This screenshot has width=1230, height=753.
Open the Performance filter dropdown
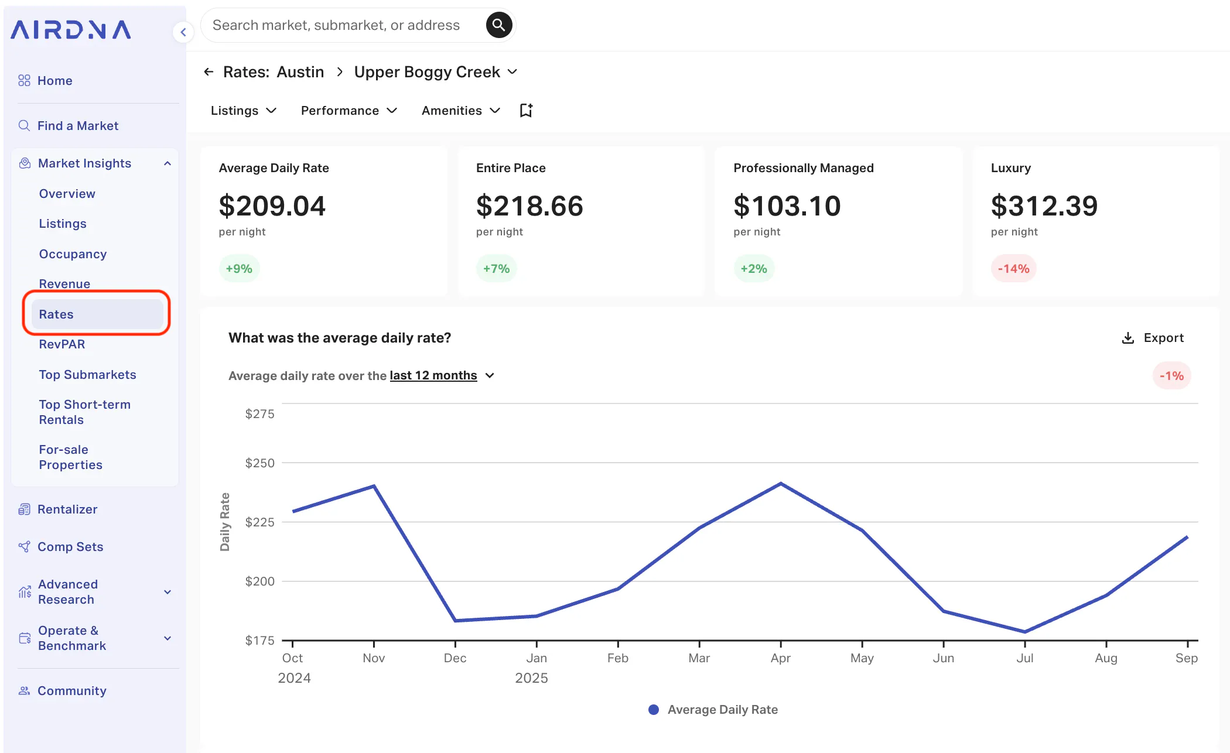(x=349, y=111)
